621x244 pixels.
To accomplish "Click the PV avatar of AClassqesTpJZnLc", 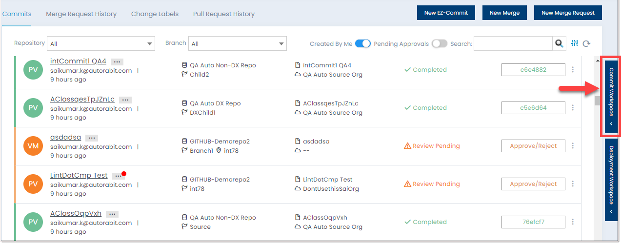I will (33, 108).
